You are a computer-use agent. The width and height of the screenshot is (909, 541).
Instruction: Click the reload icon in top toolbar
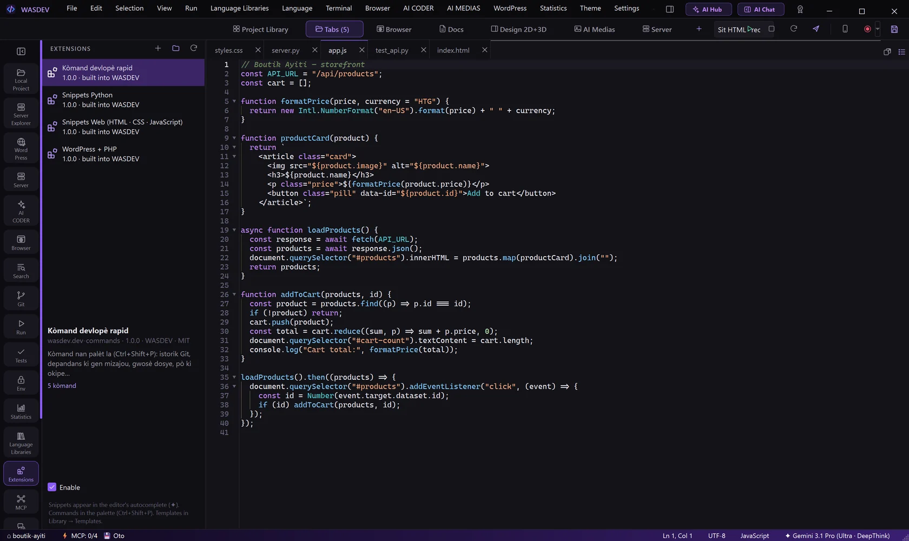[x=794, y=29]
